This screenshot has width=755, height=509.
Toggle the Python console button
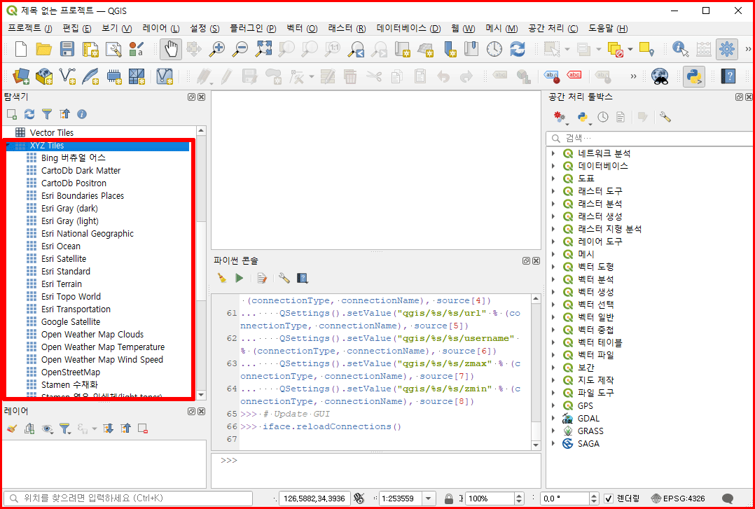(x=694, y=76)
